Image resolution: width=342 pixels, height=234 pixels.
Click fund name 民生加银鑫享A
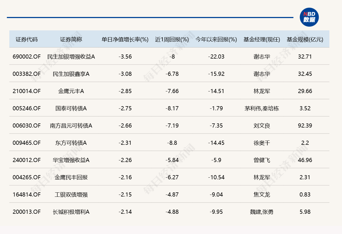[x=71, y=74]
